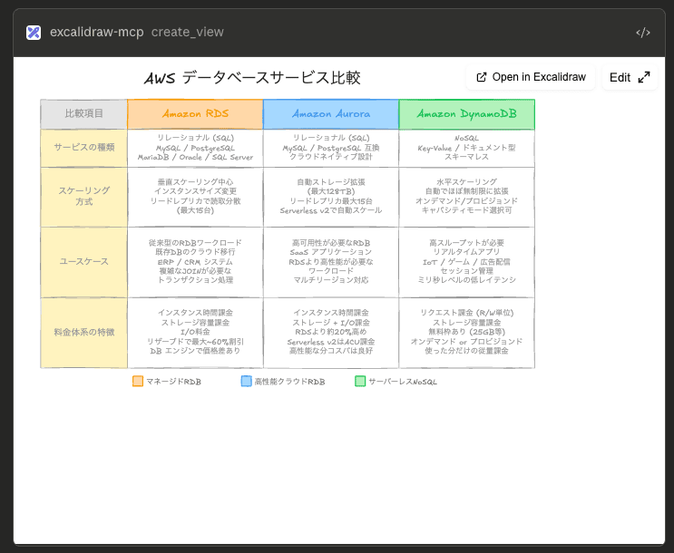Toggle the code view icon
Viewport: 674px width, 553px height.
(643, 33)
